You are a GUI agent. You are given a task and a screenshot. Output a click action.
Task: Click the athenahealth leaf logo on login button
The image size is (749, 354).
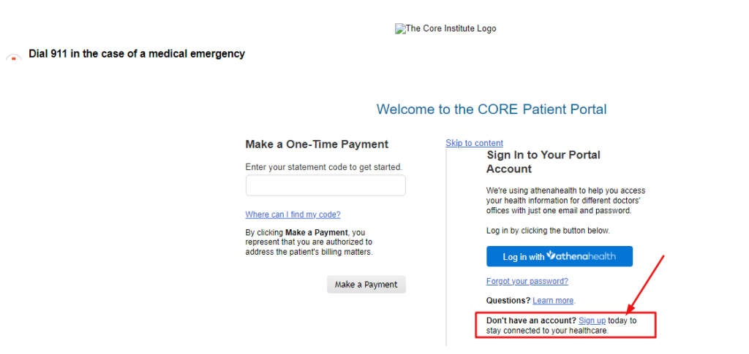[552, 256]
